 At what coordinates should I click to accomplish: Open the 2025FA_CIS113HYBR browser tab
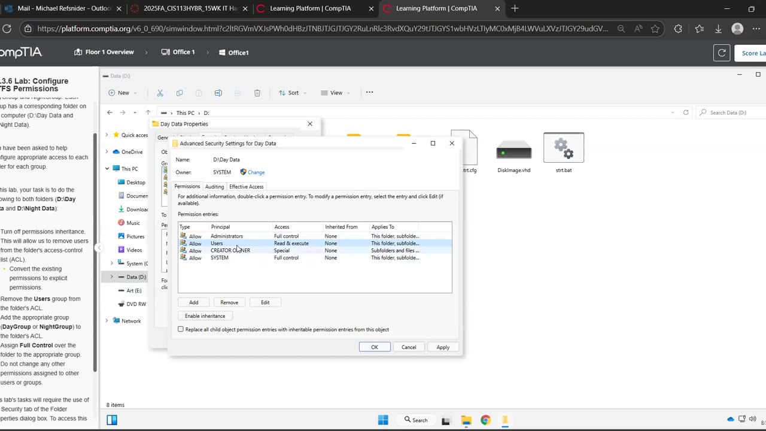click(x=189, y=8)
